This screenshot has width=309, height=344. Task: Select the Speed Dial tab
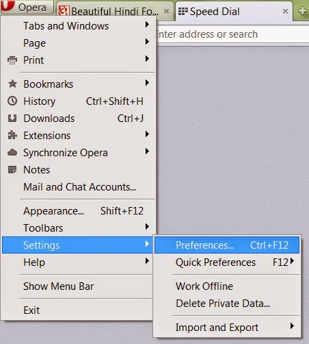(x=234, y=12)
